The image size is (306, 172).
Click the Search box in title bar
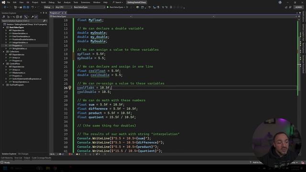[118, 2]
